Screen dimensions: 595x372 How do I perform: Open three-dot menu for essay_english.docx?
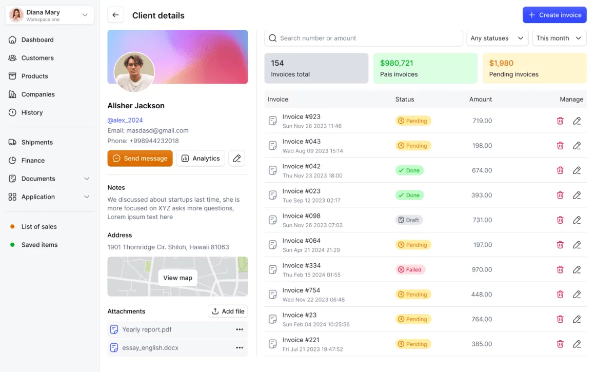pos(239,348)
